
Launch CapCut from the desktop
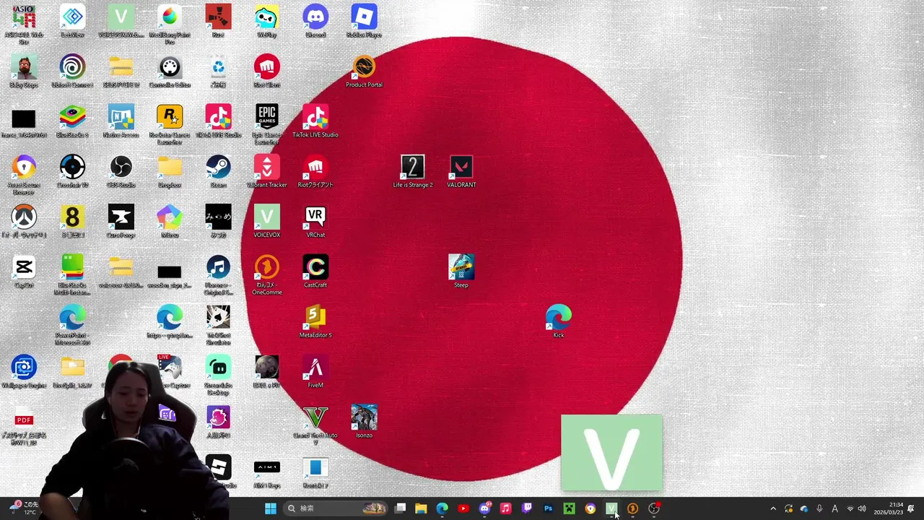click(x=24, y=272)
